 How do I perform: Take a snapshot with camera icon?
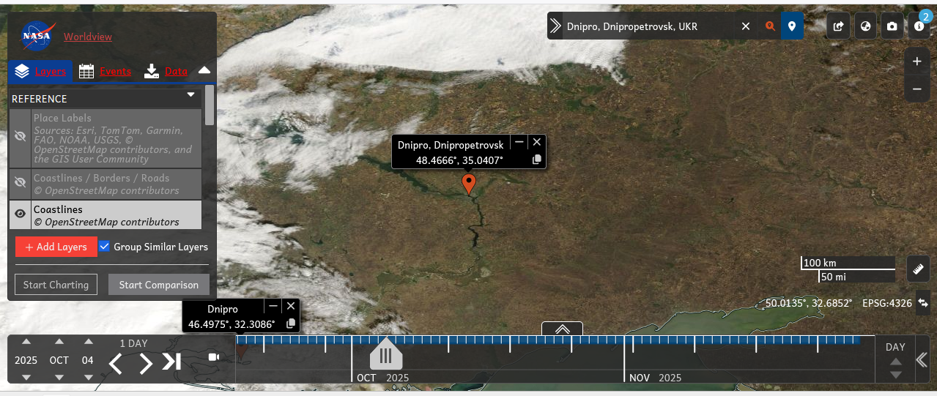coord(892,26)
